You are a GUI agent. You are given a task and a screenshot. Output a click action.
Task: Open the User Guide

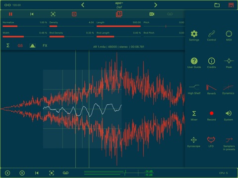click(194, 61)
